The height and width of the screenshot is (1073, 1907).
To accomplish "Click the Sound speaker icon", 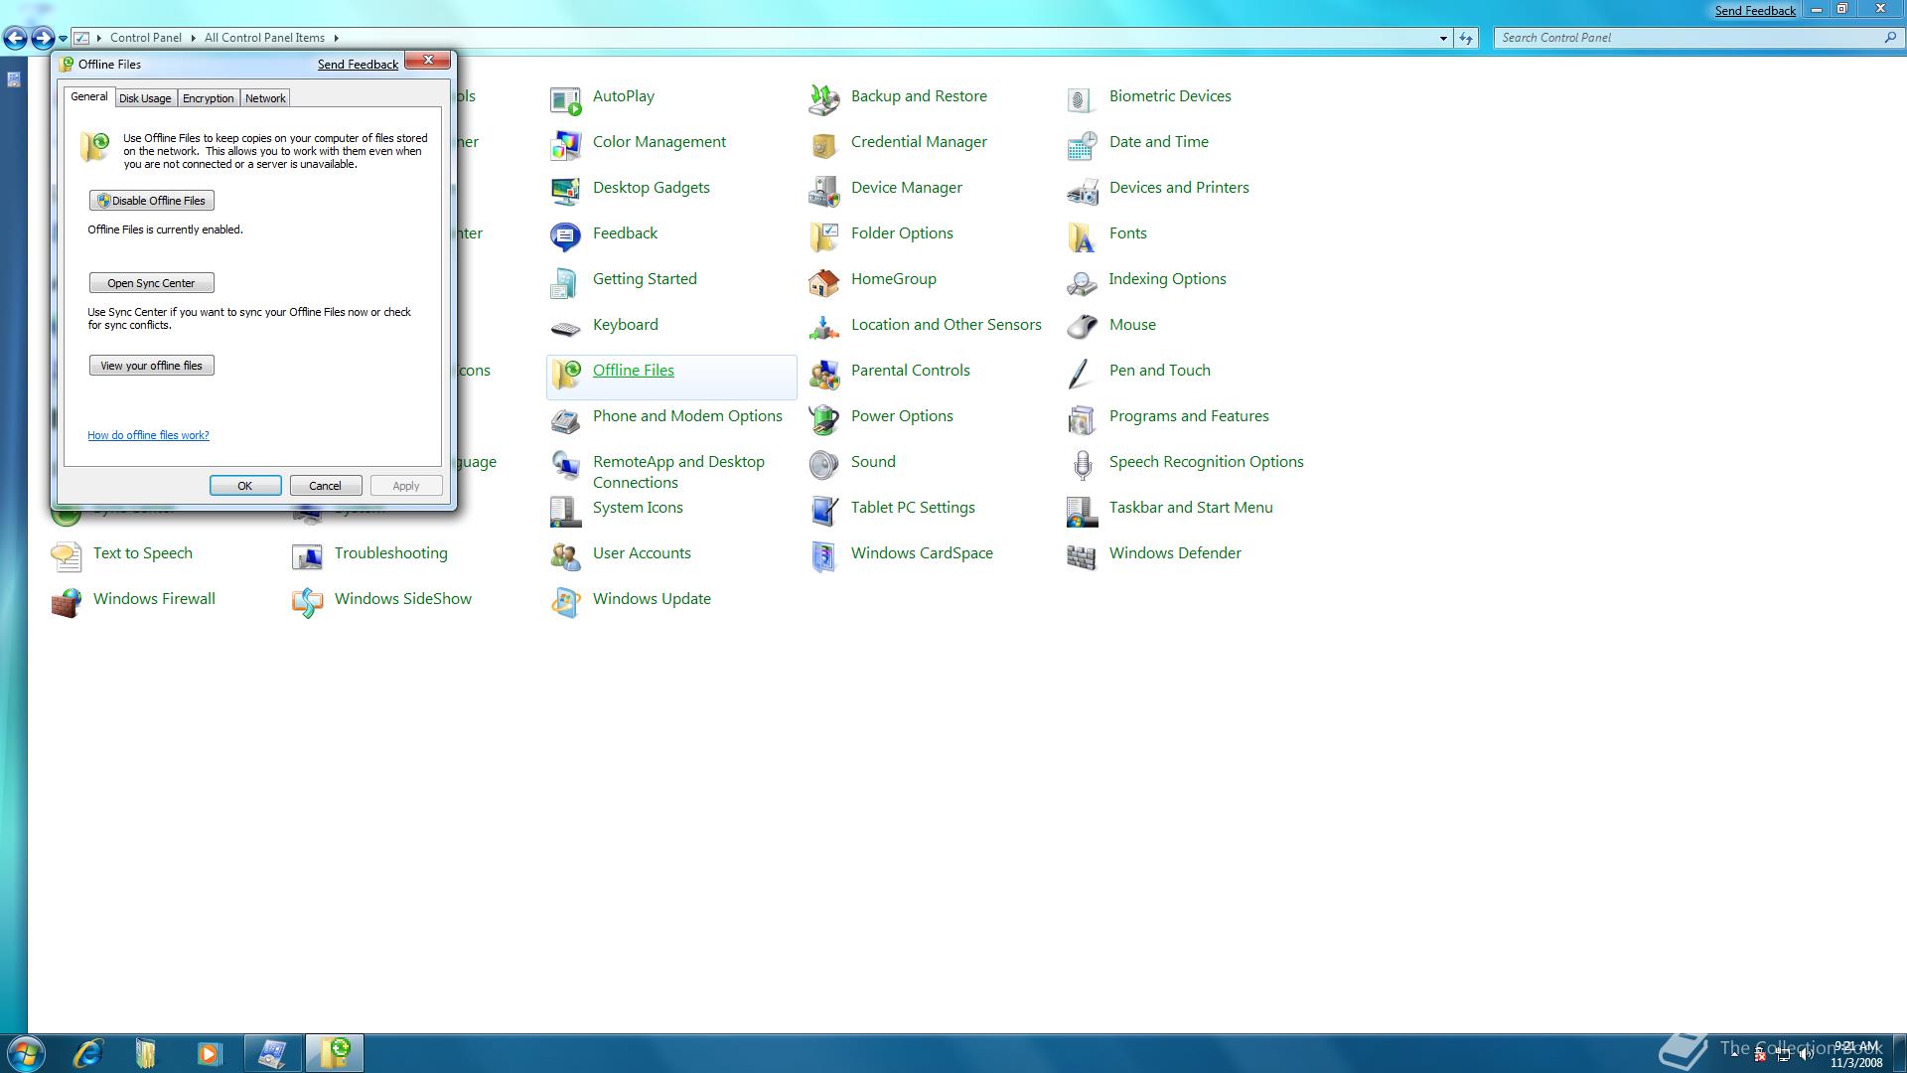I will [823, 464].
